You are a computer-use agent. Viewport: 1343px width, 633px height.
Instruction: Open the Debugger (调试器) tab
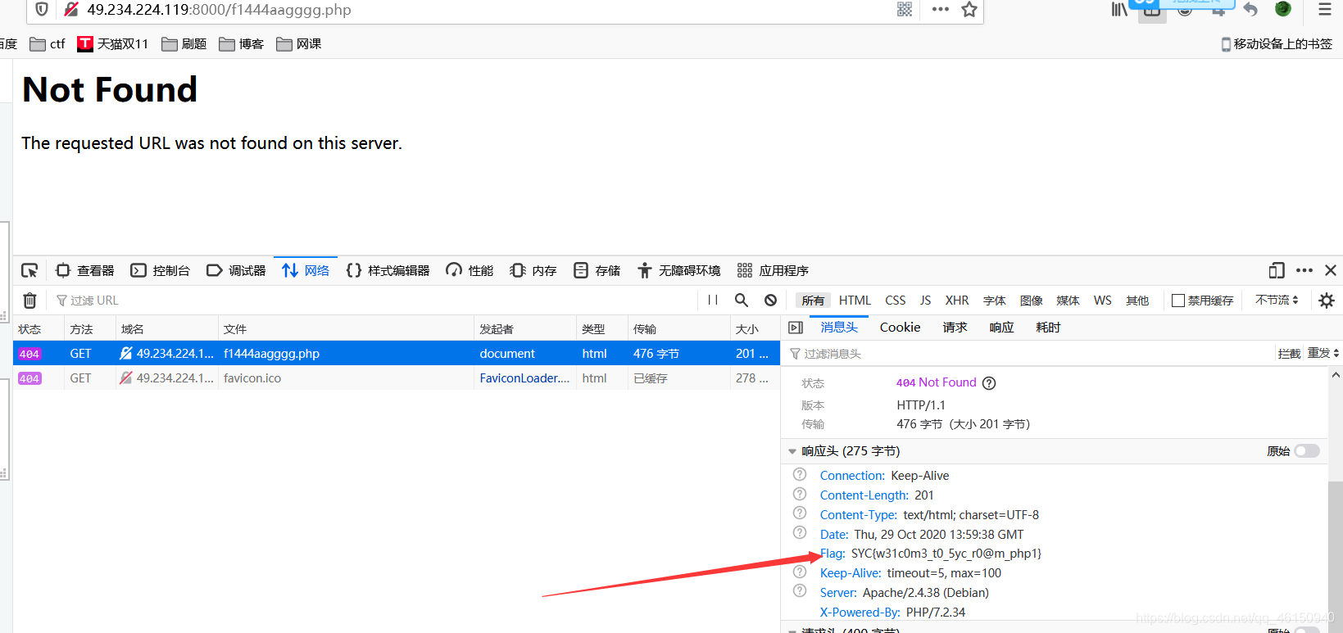point(236,270)
